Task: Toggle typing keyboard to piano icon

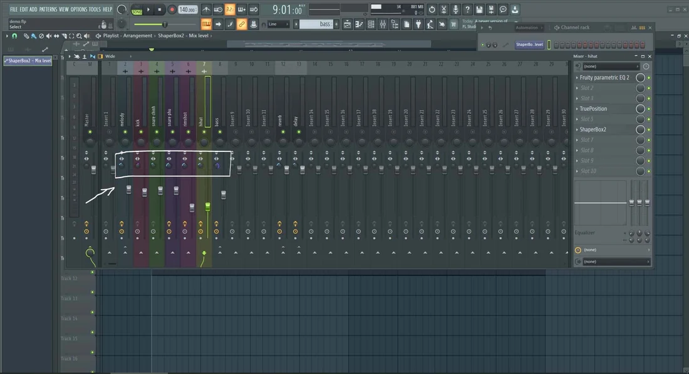Action: point(206,24)
